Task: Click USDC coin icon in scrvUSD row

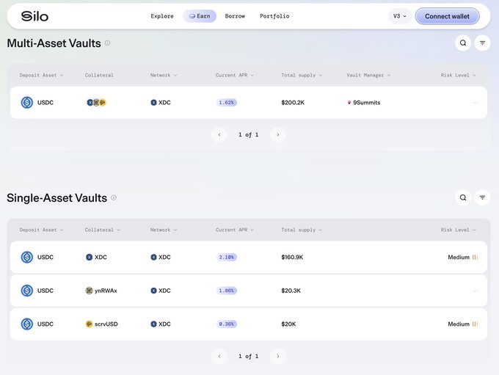Action: point(27,324)
